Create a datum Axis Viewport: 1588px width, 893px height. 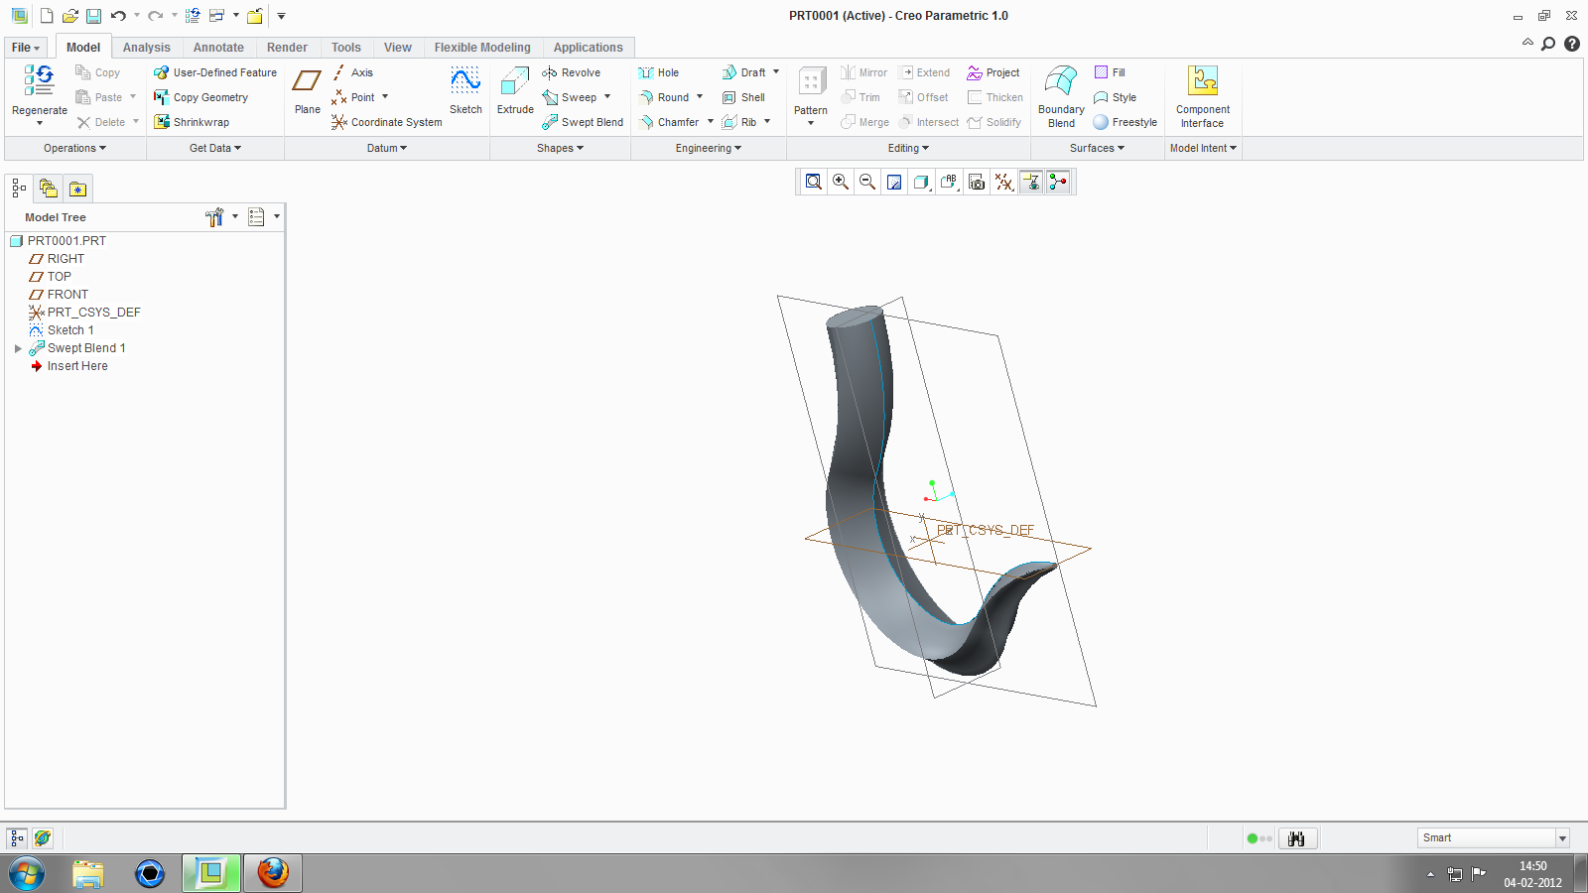point(352,72)
